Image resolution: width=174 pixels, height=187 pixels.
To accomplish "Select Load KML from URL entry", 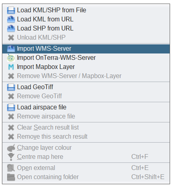I will tap(45, 20).
